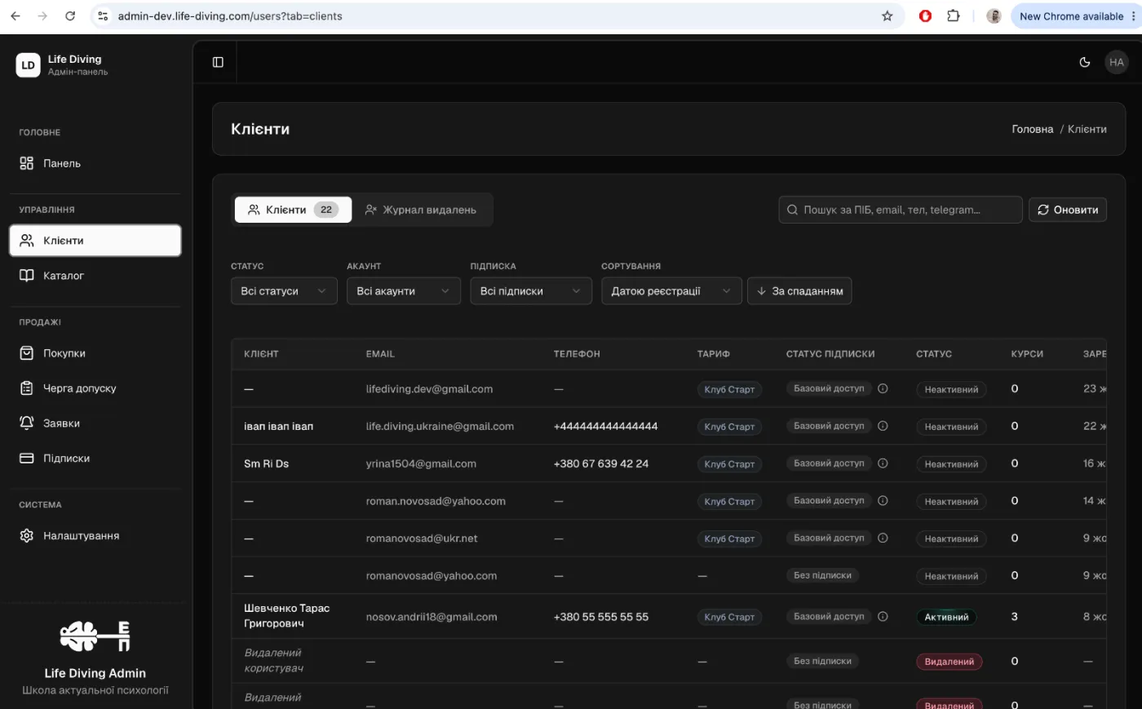Open the HA user avatar menu
This screenshot has height=709, width=1142.
1117,62
